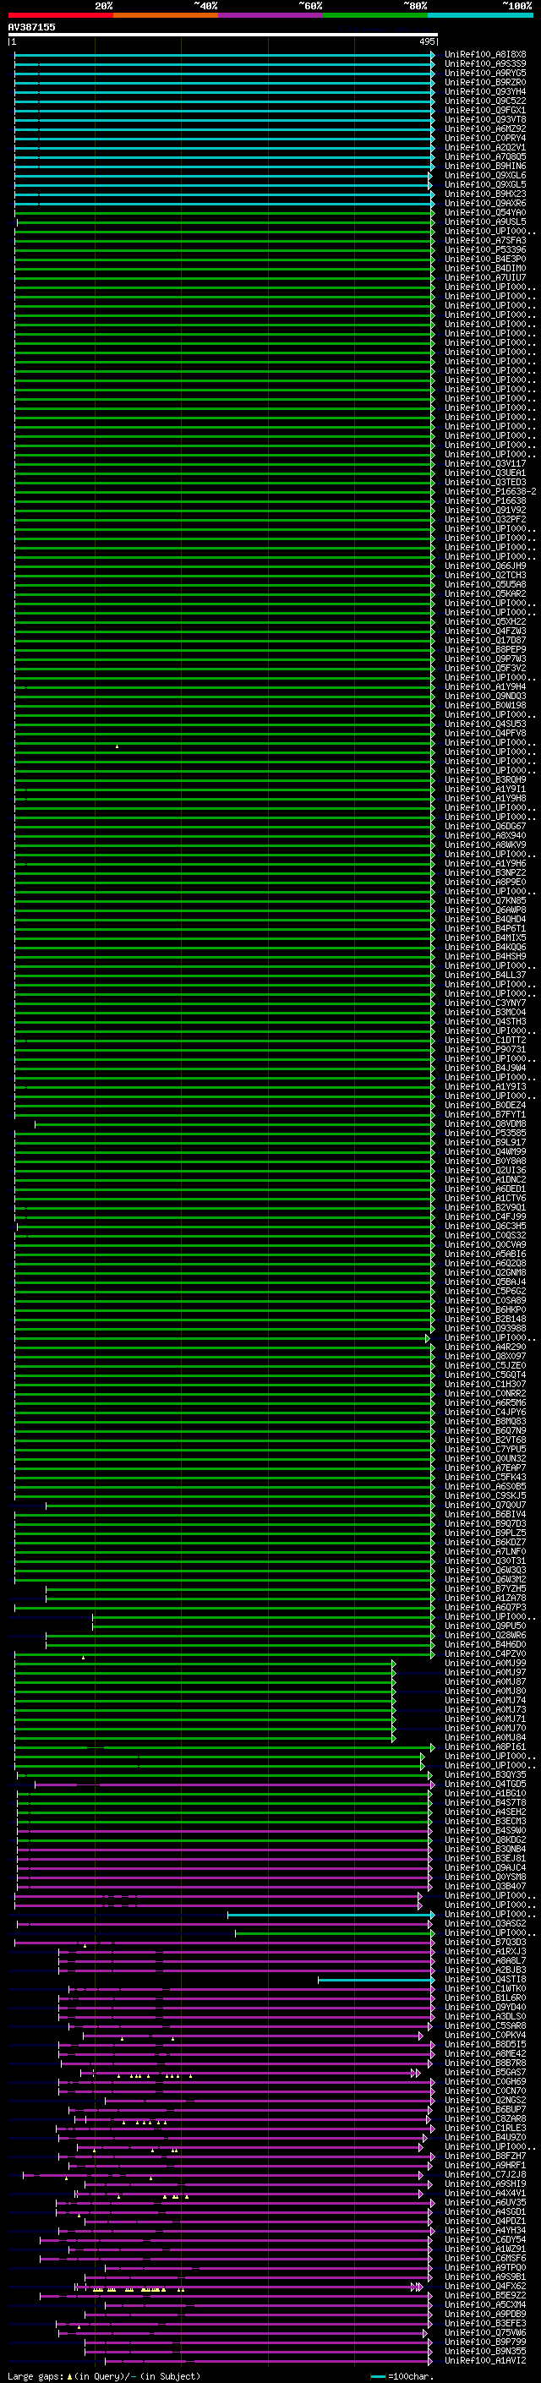This screenshot has height=2383, width=541.
Task: Click the cyan ~100% identity legend segment
Action: click(480, 15)
